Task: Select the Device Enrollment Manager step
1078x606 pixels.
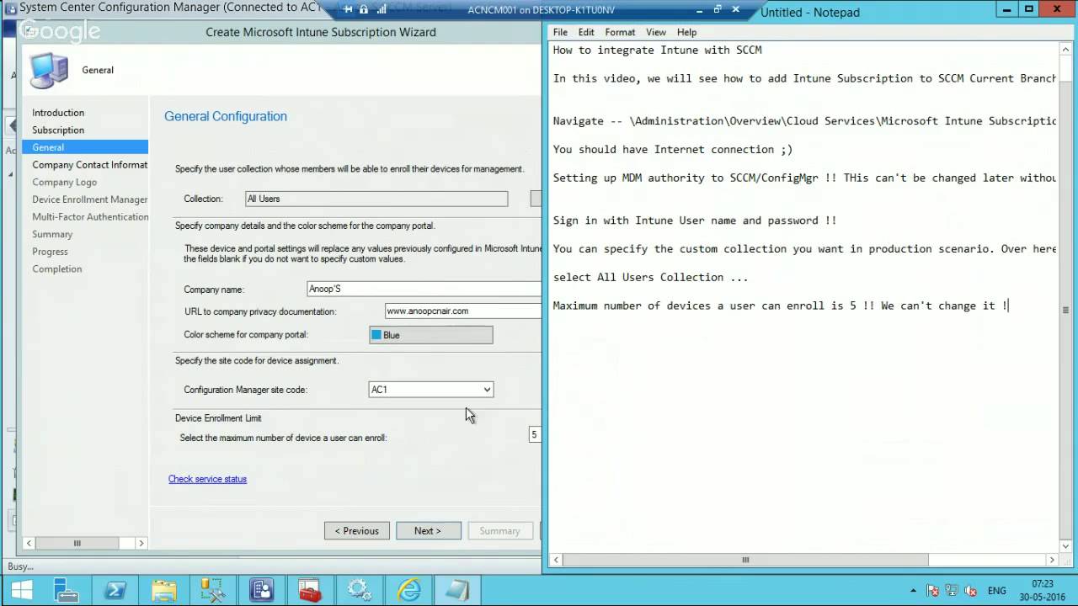Action: pyautogui.click(x=89, y=199)
